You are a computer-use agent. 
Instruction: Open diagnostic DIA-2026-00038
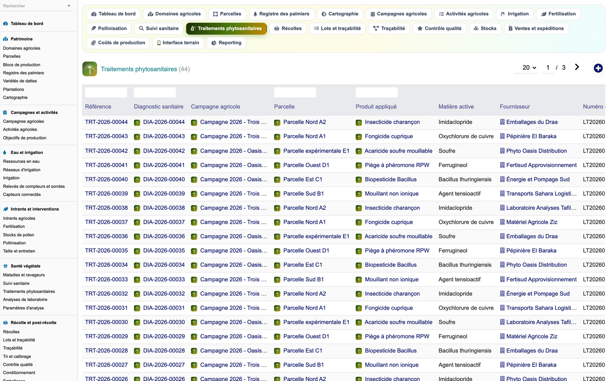click(164, 208)
